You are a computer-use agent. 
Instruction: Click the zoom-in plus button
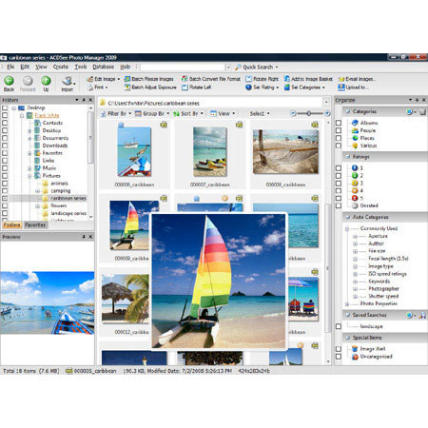(327, 113)
